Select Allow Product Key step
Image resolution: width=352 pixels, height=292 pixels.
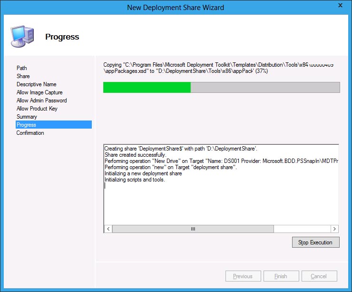37,109
